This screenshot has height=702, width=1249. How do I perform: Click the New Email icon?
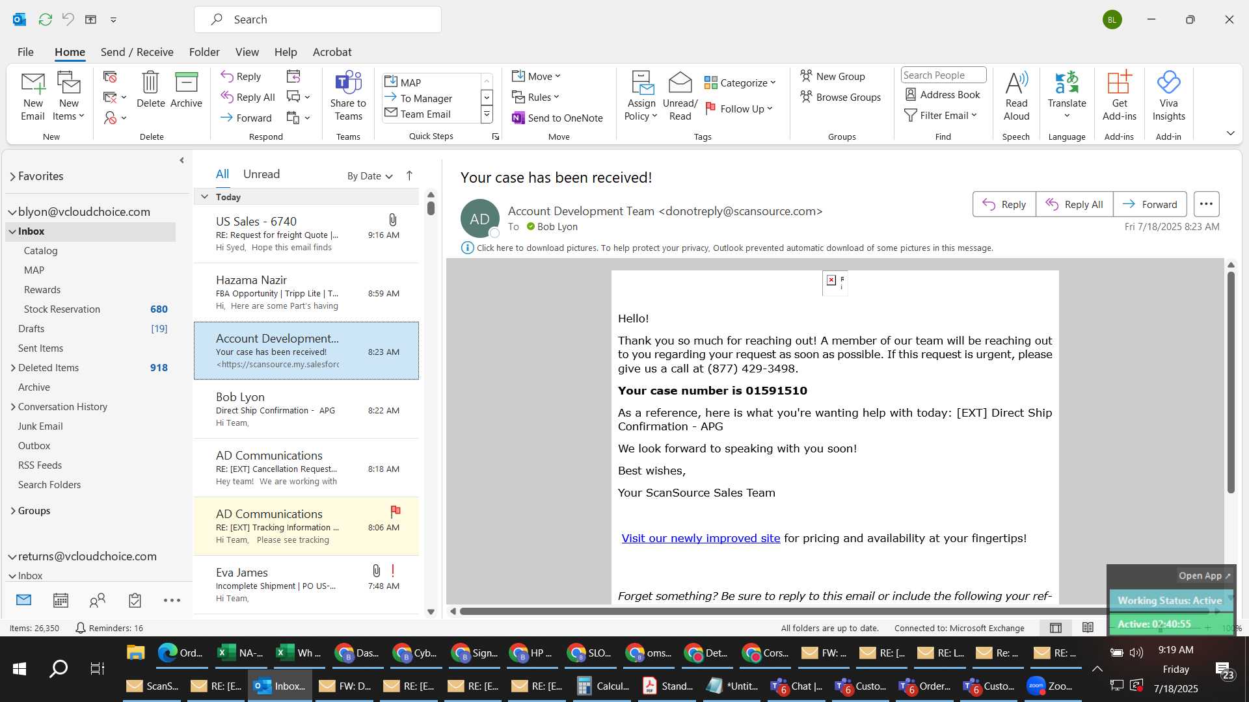click(33, 96)
